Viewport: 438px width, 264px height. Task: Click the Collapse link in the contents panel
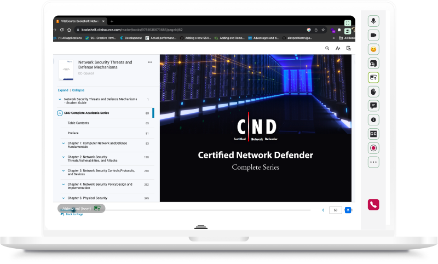(x=78, y=90)
